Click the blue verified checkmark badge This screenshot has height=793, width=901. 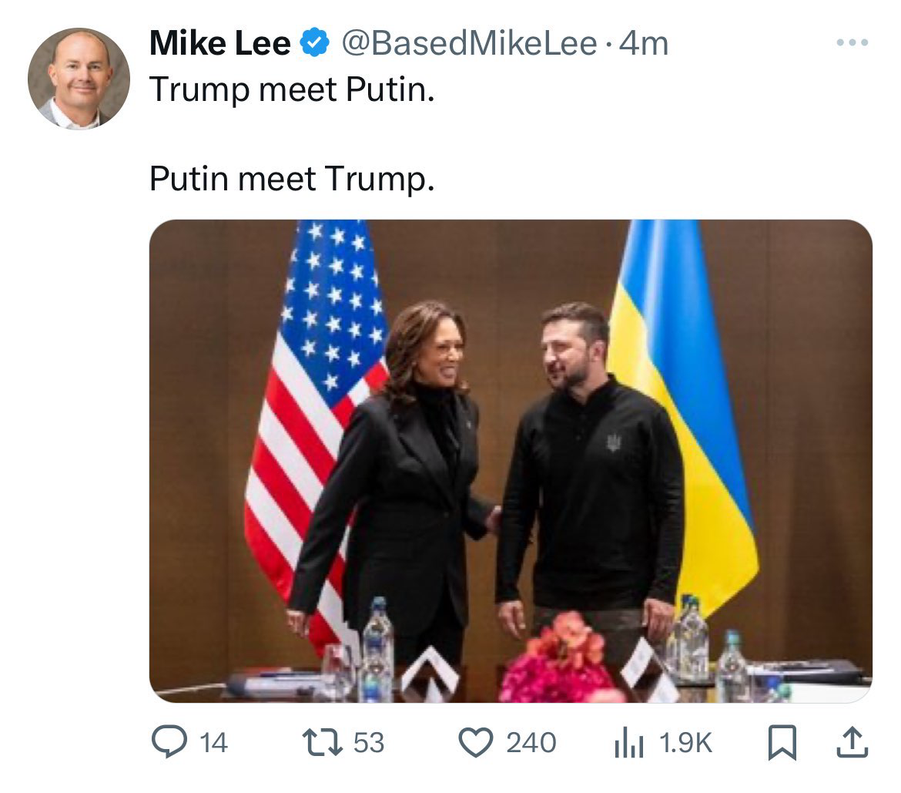click(x=315, y=44)
